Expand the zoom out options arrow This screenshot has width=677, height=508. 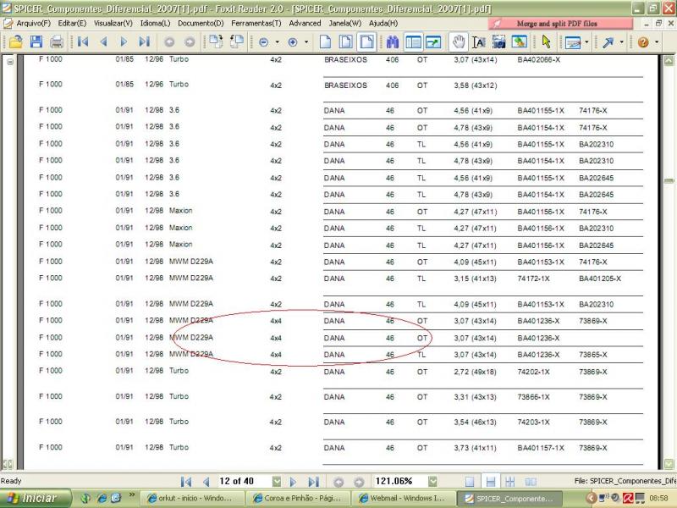(278, 42)
